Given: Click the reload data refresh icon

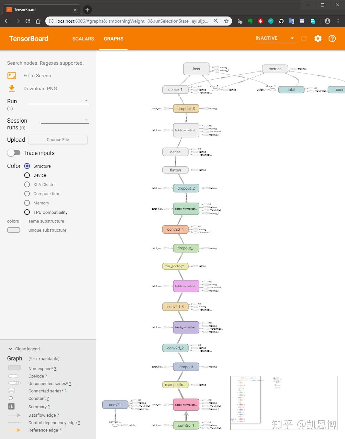Looking at the screenshot, I should [x=304, y=38].
